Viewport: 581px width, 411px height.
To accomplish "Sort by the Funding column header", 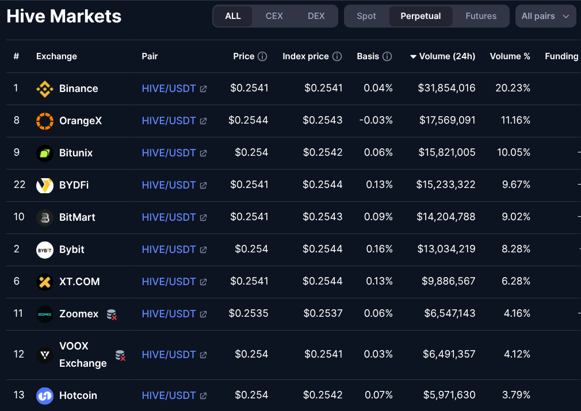I will pyautogui.click(x=562, y=56).
